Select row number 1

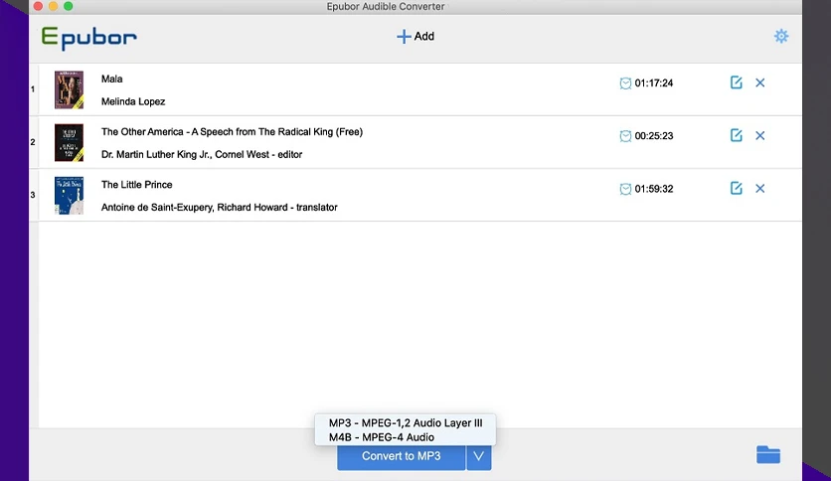point(33,89)
